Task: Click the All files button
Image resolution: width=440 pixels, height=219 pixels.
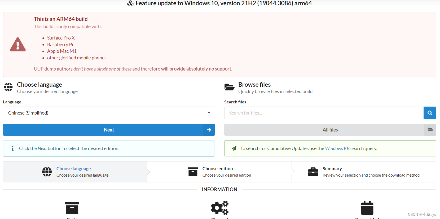Action: click(330, 130)
